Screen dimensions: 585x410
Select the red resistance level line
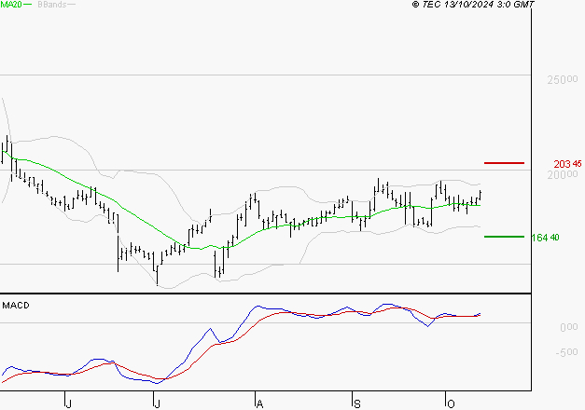(x=504, y=163)
